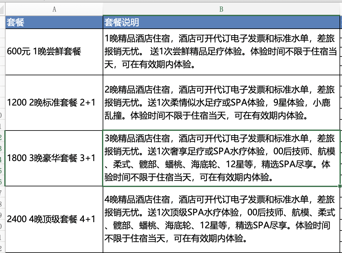342x253 pixels.
Task: Select column B header
Action: click(x=221, y=9)
